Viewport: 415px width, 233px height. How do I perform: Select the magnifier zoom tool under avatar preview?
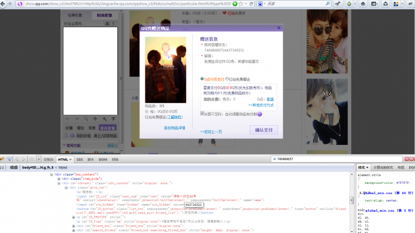click(x=86, y=119)
